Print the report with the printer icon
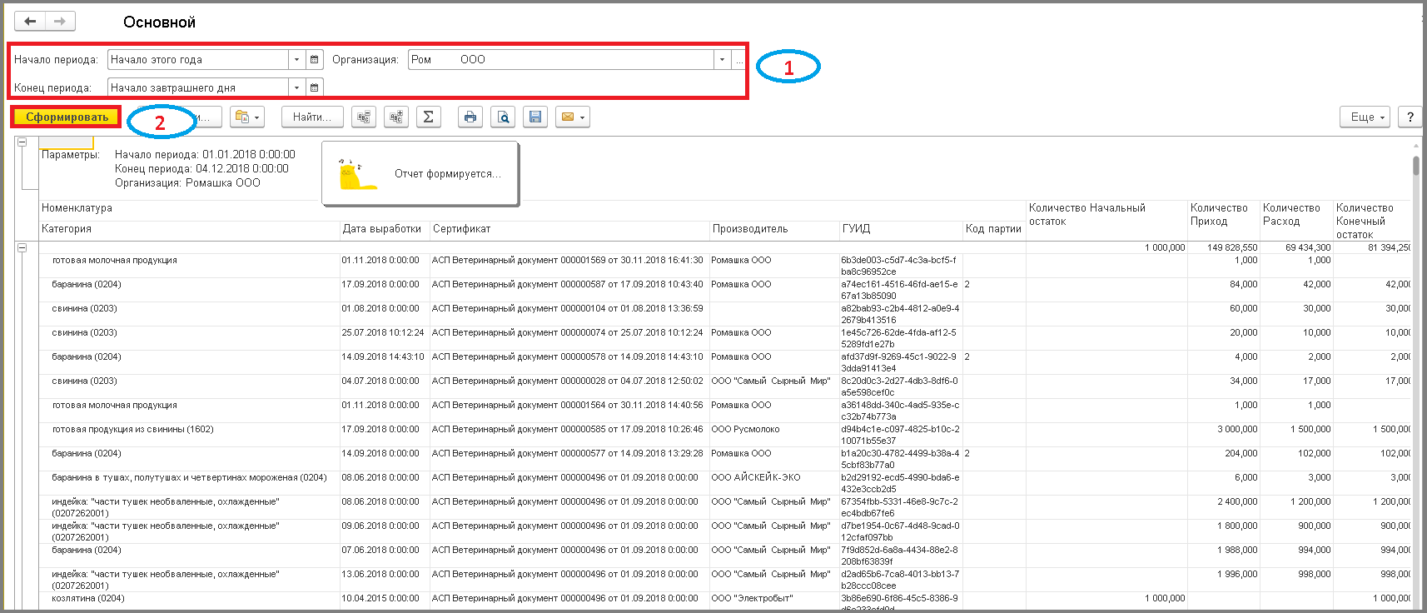1427x613 pixels. [470, 117]
